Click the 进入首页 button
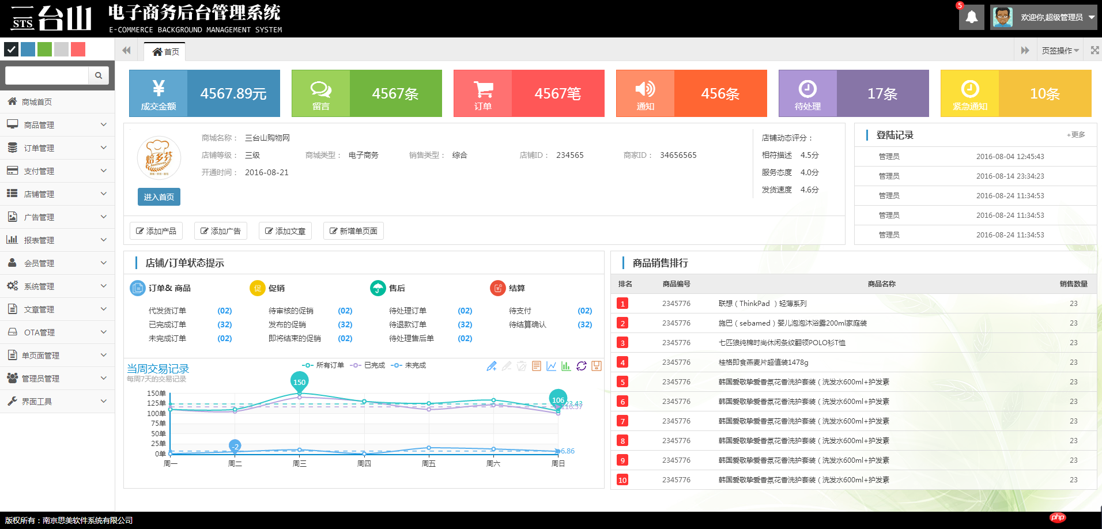Viewport: 1102px width, 529px height. (x=158, y=197)
